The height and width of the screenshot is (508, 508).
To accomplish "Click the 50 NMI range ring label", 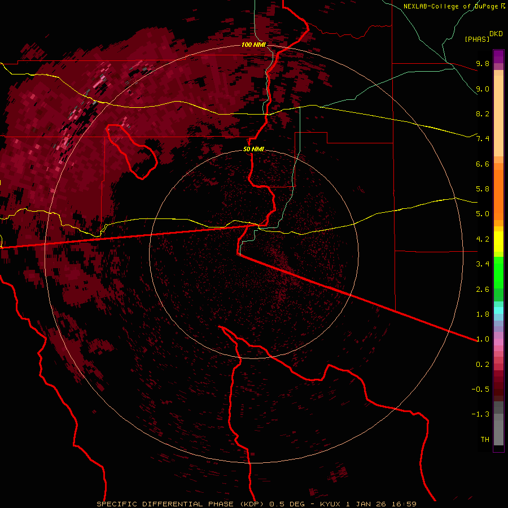I will tap(253, 150).
